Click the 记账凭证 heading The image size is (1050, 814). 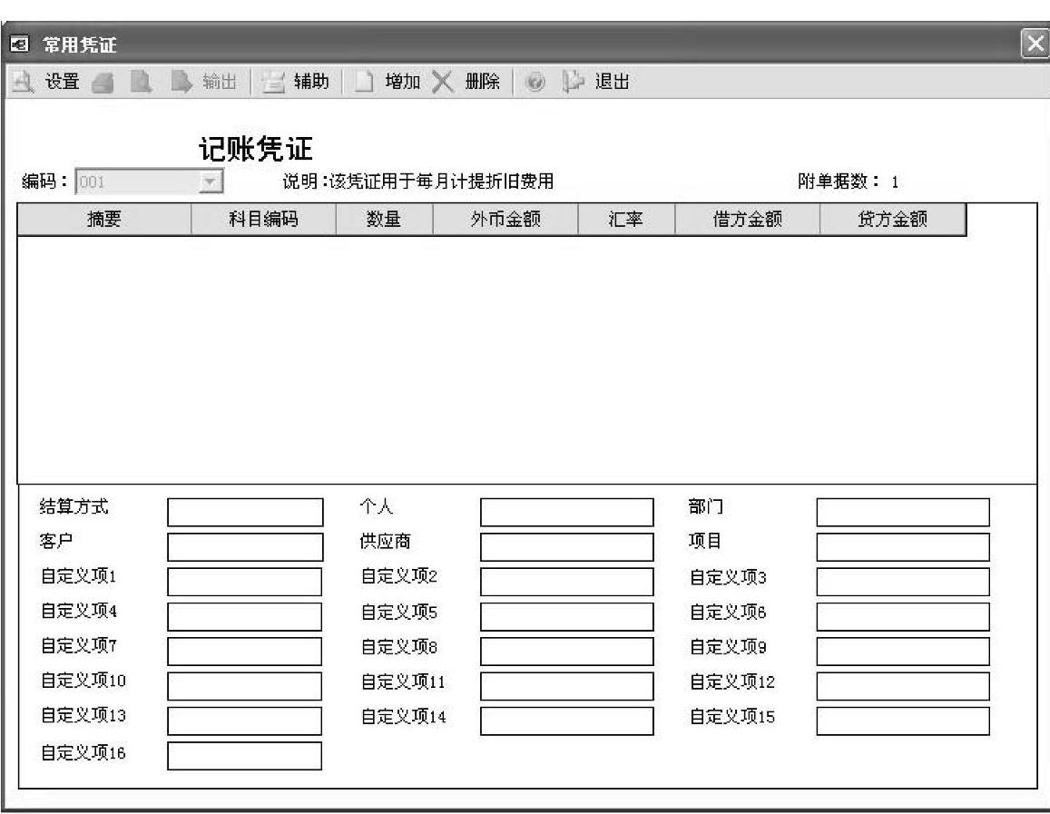[x=256, y=149]
